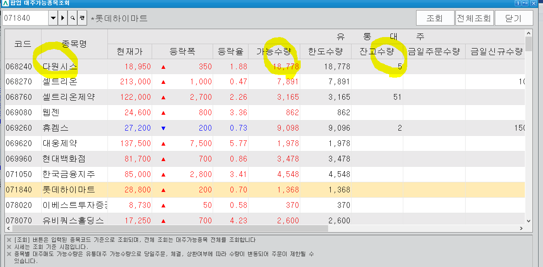
Task: Click the 닫기 button
Action: (x=513, y=18)
